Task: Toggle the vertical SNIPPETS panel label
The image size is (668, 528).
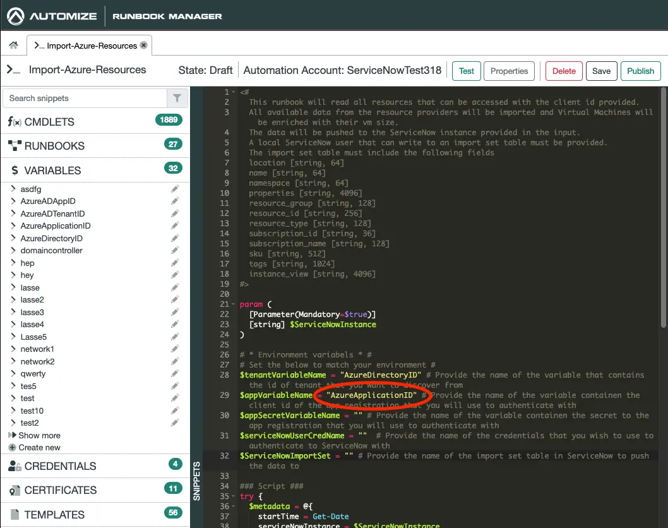Action: coord(196,481)
